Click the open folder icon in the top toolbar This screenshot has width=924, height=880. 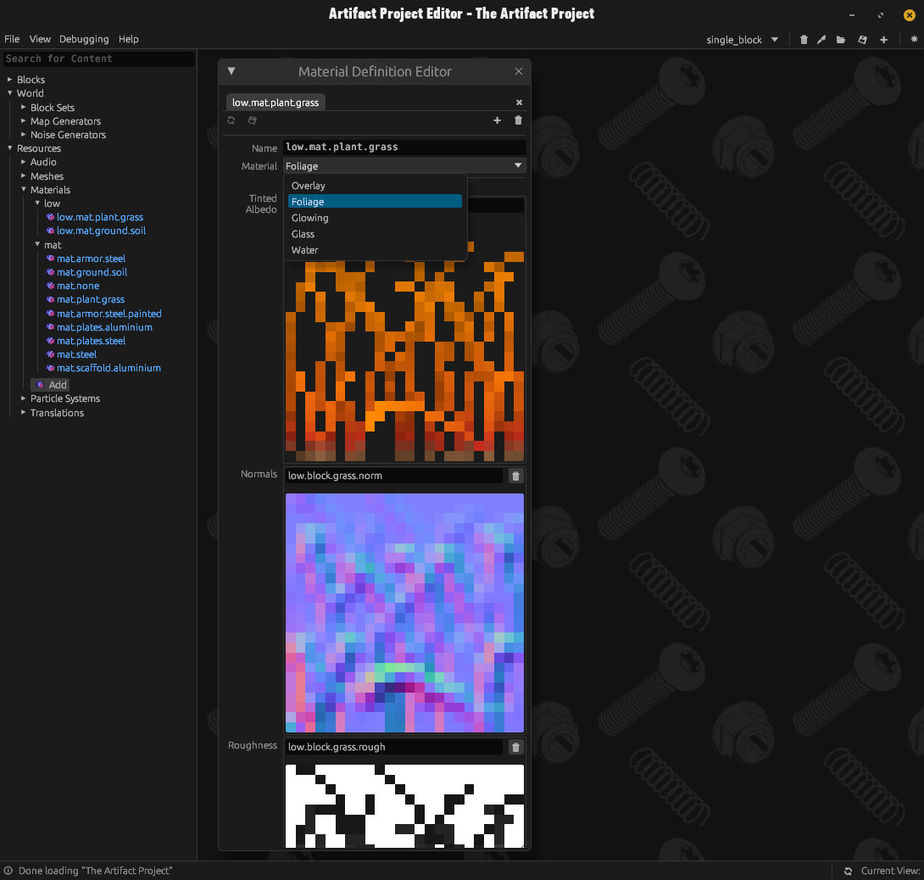(x=841, y=40)
